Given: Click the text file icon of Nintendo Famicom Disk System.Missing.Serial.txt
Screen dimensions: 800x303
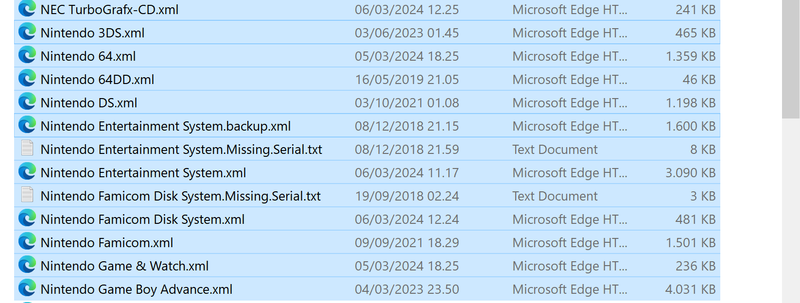Looking at the screenshot, I should 27,195.
